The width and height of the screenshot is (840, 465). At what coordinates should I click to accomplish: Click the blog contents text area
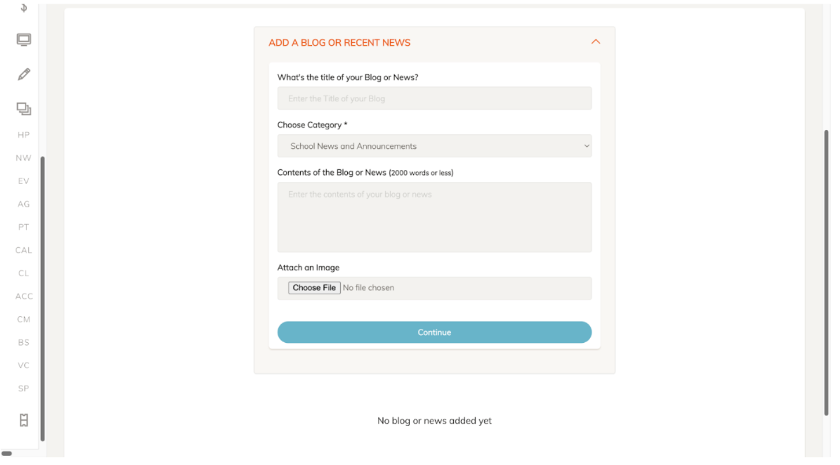click(434, 217)
